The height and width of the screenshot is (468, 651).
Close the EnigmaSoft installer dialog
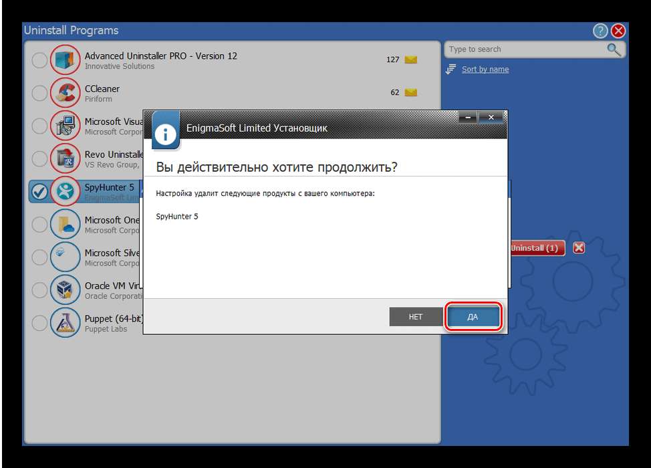tap(491, 118)
